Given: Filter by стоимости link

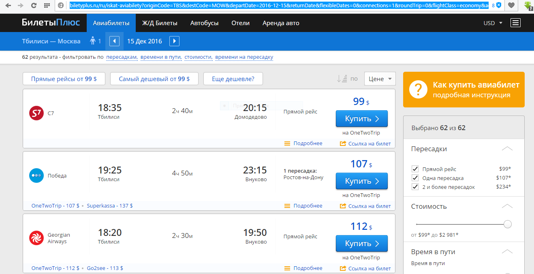Looking at the screenshot, I should (199, 57).
